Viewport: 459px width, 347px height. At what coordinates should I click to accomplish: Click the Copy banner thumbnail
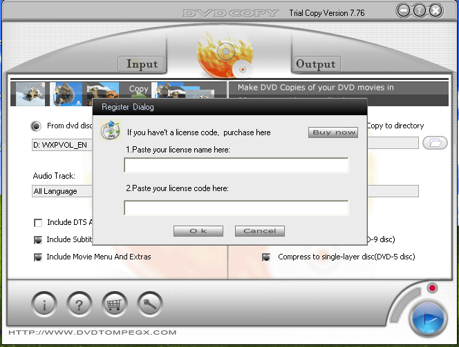click(138, 90)
